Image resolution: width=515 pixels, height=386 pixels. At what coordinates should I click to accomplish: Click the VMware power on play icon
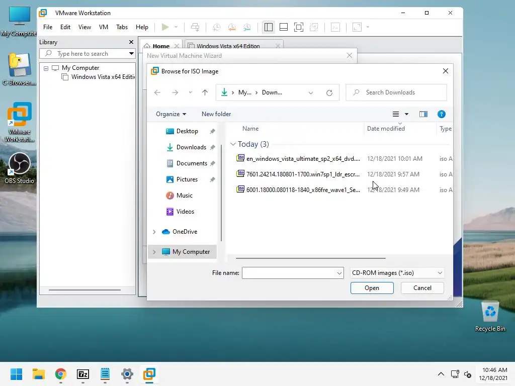165,27
